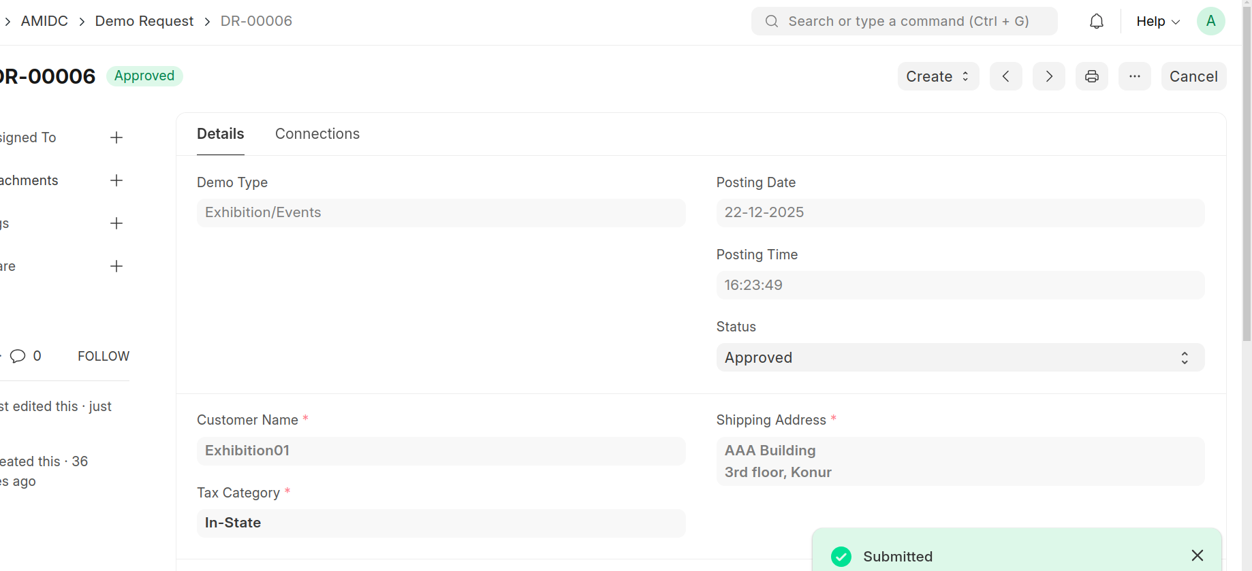This screenshot has width=1252, height=571.
Task: Open the Status select field
Action: tap(960, 358)
